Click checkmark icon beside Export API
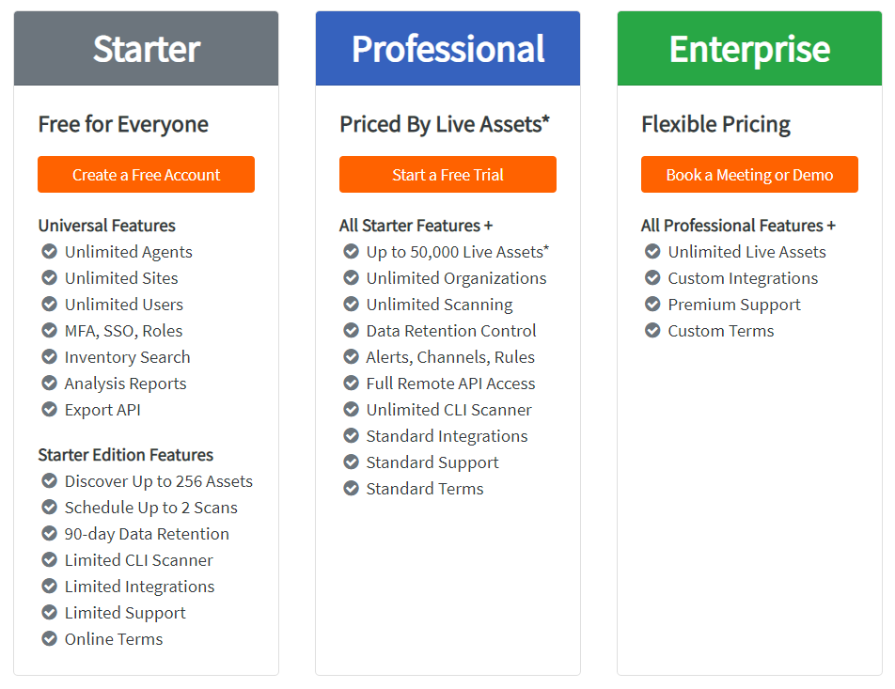 click(x=50, y=409)
